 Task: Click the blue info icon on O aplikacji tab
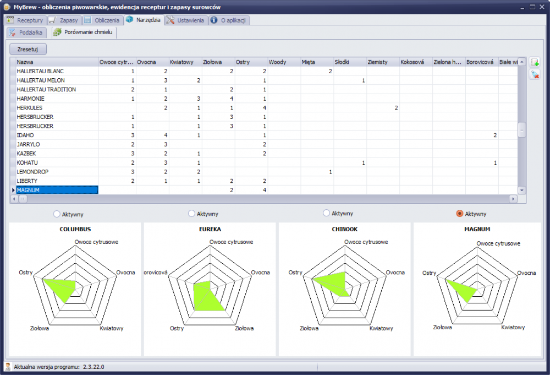(214, 20)
